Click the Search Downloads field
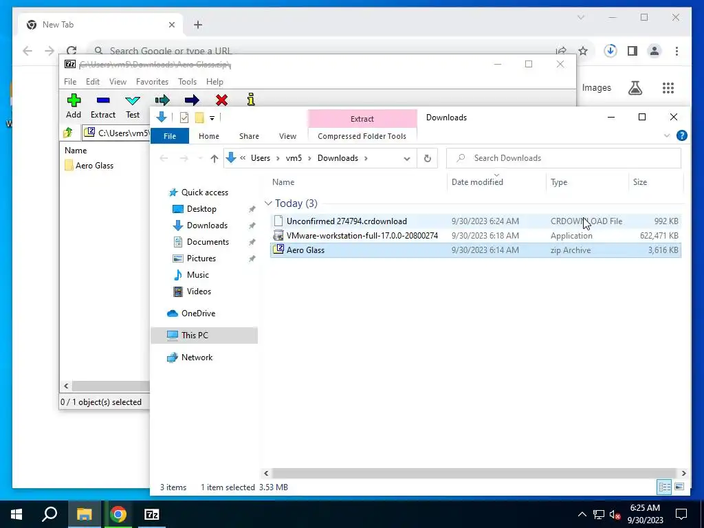This screenshot has width=704, height=528. tap(564, 158)
